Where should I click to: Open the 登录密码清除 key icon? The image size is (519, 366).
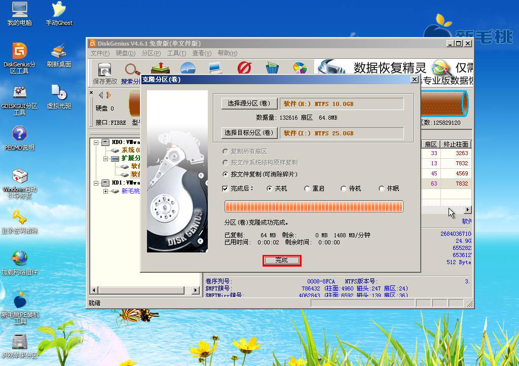point(20,222)
